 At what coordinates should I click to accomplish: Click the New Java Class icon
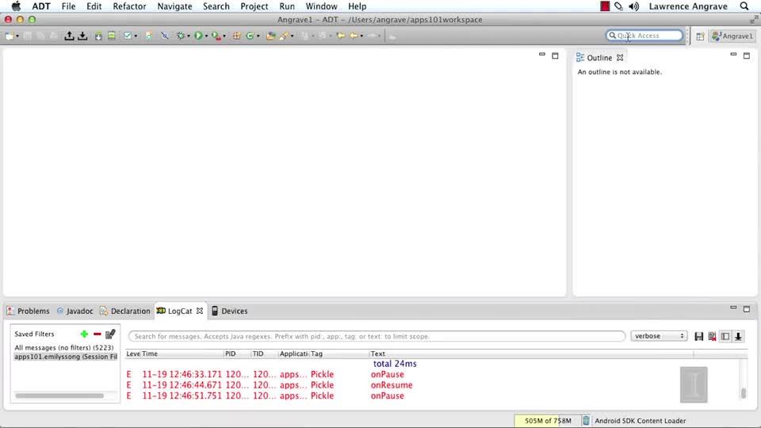click(x=250, y=36)
